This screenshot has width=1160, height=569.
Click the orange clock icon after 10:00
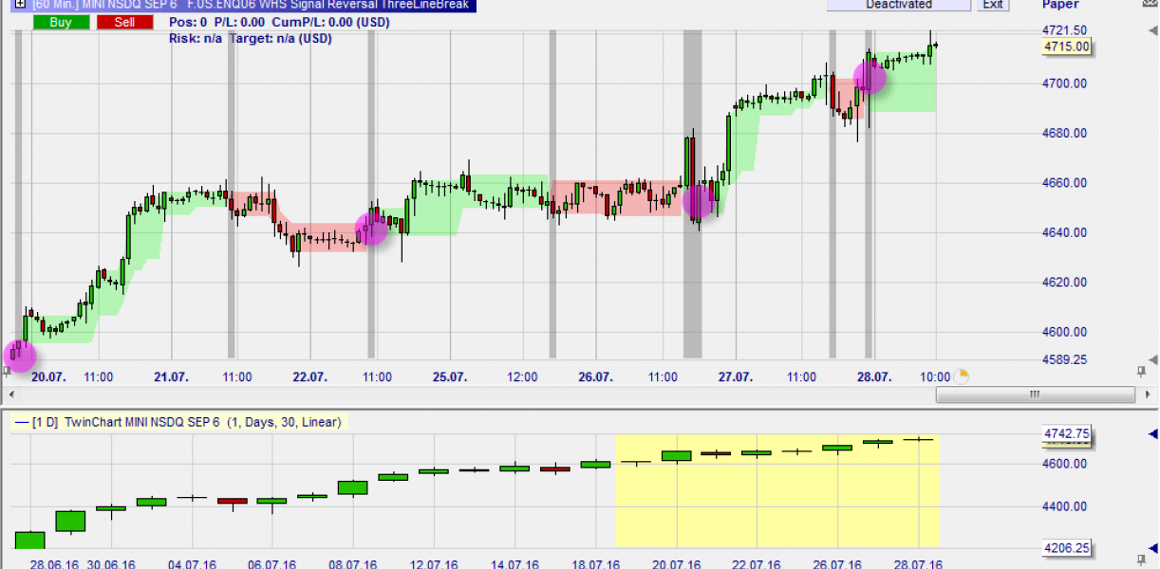pyautogui.click(x=962, y=376)
